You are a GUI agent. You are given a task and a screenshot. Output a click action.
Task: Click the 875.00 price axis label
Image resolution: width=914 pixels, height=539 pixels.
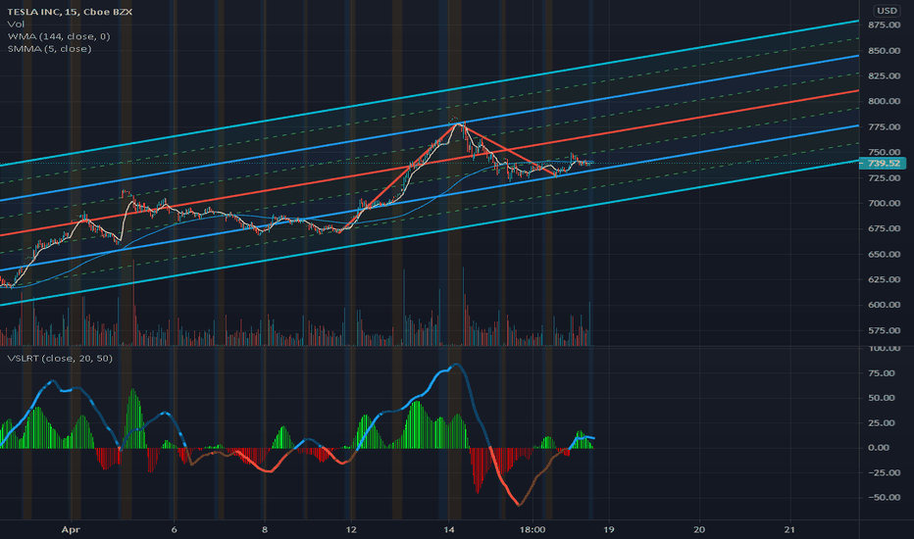[884, 25]
